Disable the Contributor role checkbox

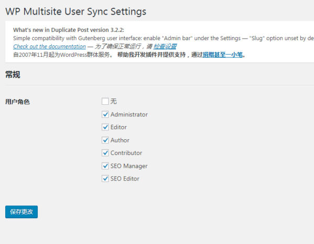pyautogui.click(x=105, y=153)
